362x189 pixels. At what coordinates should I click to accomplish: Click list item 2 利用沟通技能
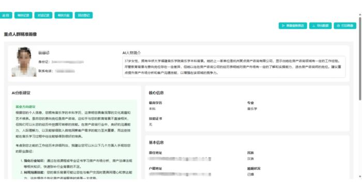click(77, 175)
